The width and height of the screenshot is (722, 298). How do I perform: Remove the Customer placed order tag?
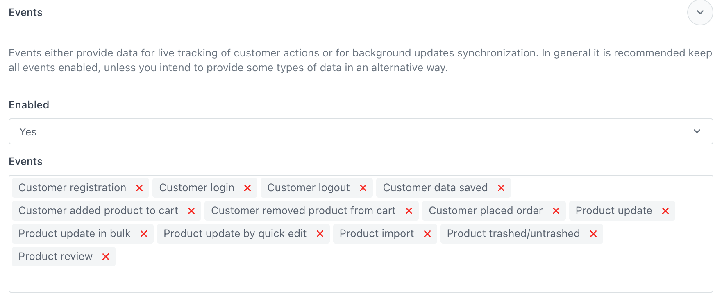point(556,211)
